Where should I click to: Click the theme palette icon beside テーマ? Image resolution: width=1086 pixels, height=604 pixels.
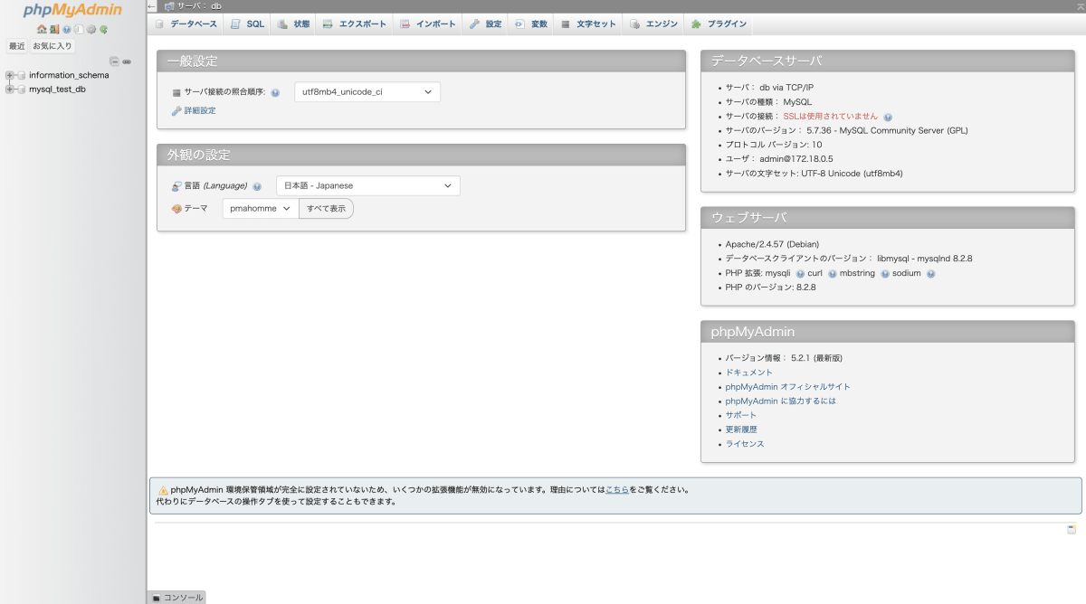[176, 209]
